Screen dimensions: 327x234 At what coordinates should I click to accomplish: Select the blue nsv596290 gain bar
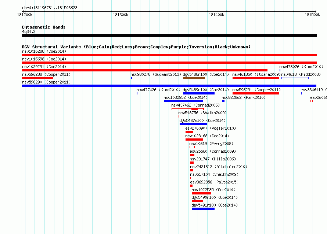(169, 86)
